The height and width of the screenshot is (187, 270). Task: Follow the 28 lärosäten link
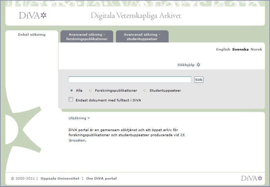click(182, 135)
